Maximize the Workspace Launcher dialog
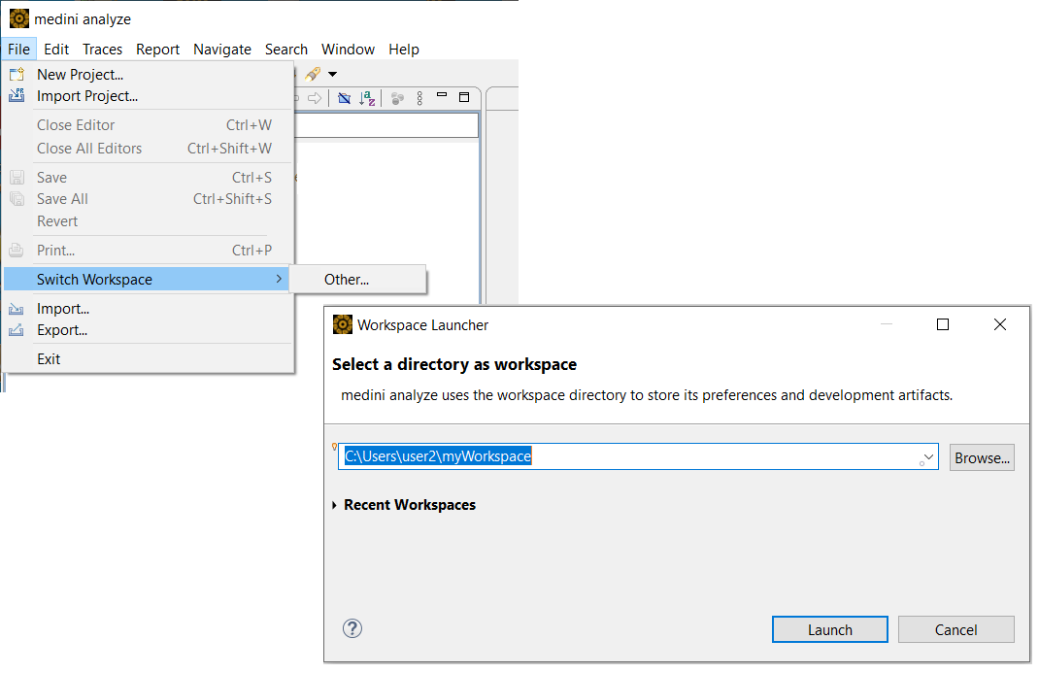1039x673 pixels. [943, 324]
